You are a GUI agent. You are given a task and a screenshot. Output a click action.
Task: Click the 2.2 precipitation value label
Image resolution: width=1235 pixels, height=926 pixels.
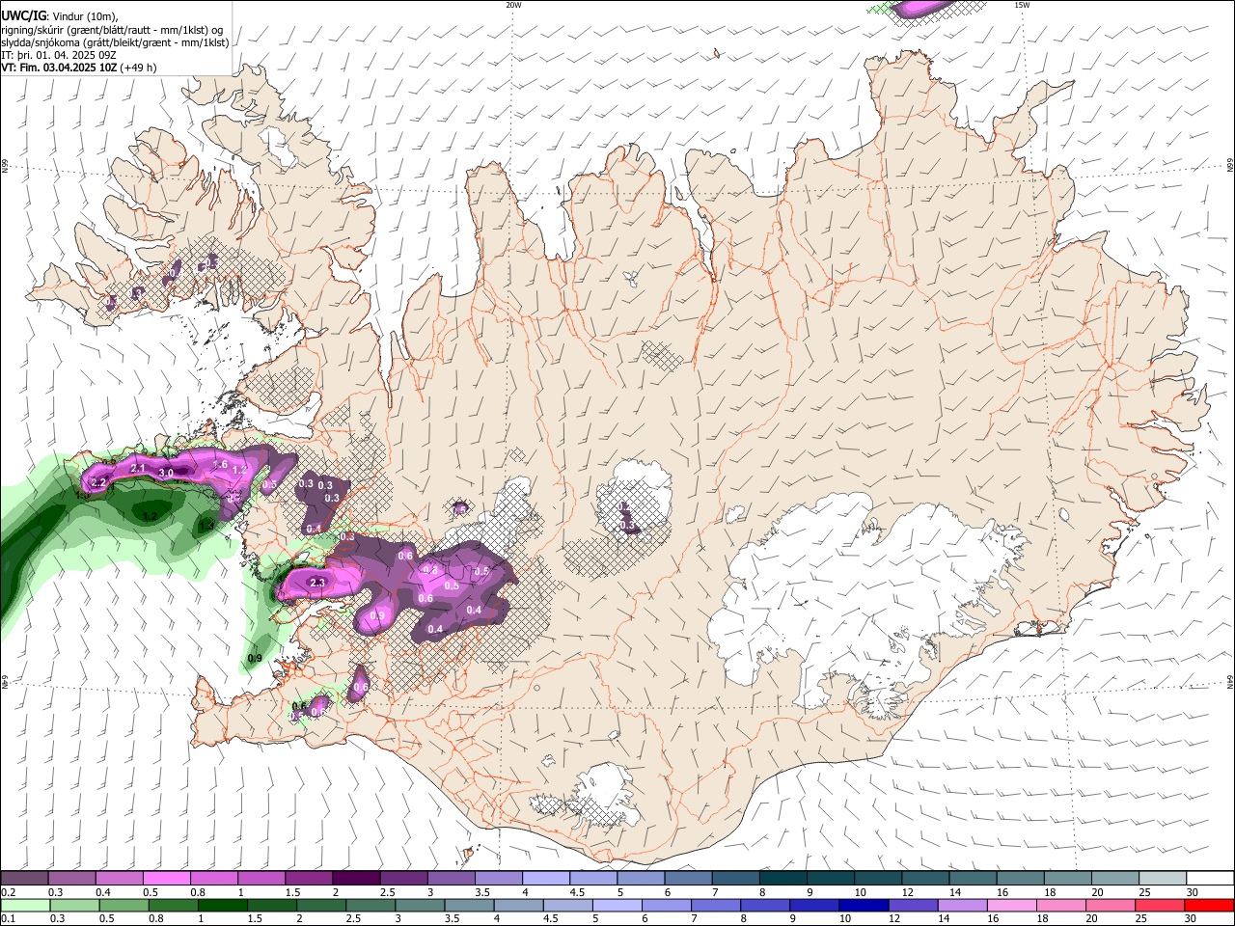point(98,482)
